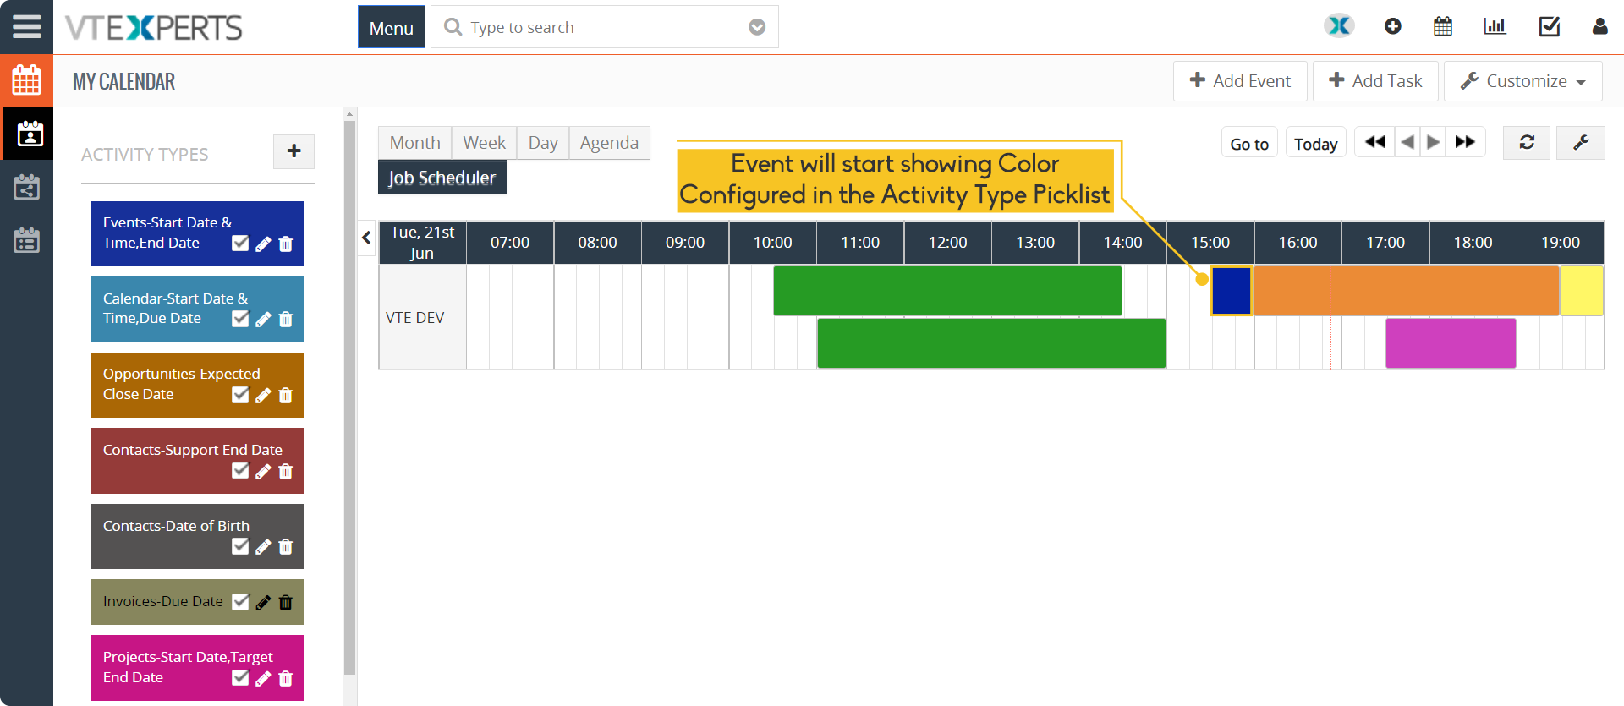The width and height of the screenshot is (1624, 706).
Task: Edit Contacts-Date of Birth activity type
Action: click(x=263, y=546)
